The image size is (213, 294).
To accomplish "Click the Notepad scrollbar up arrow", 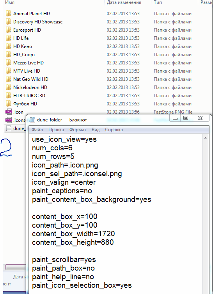I will [206, 138].
